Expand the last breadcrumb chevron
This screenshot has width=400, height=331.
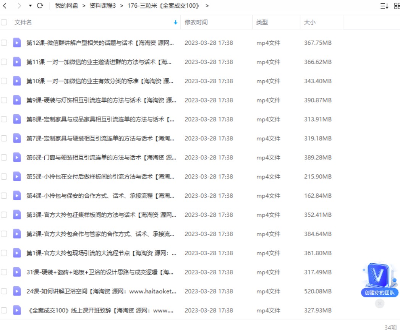click(x=207, y=6)
